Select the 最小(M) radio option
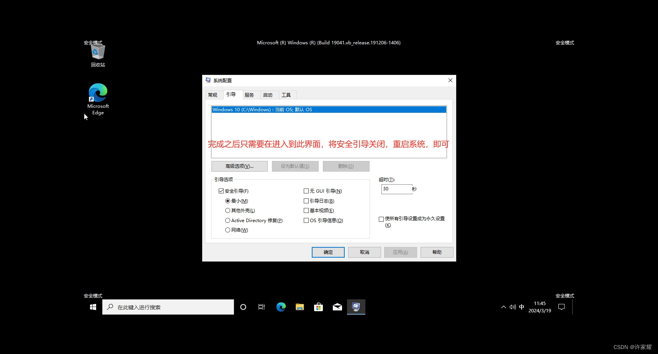This screenshot has height=354, width=658. (x=228, y=201)
